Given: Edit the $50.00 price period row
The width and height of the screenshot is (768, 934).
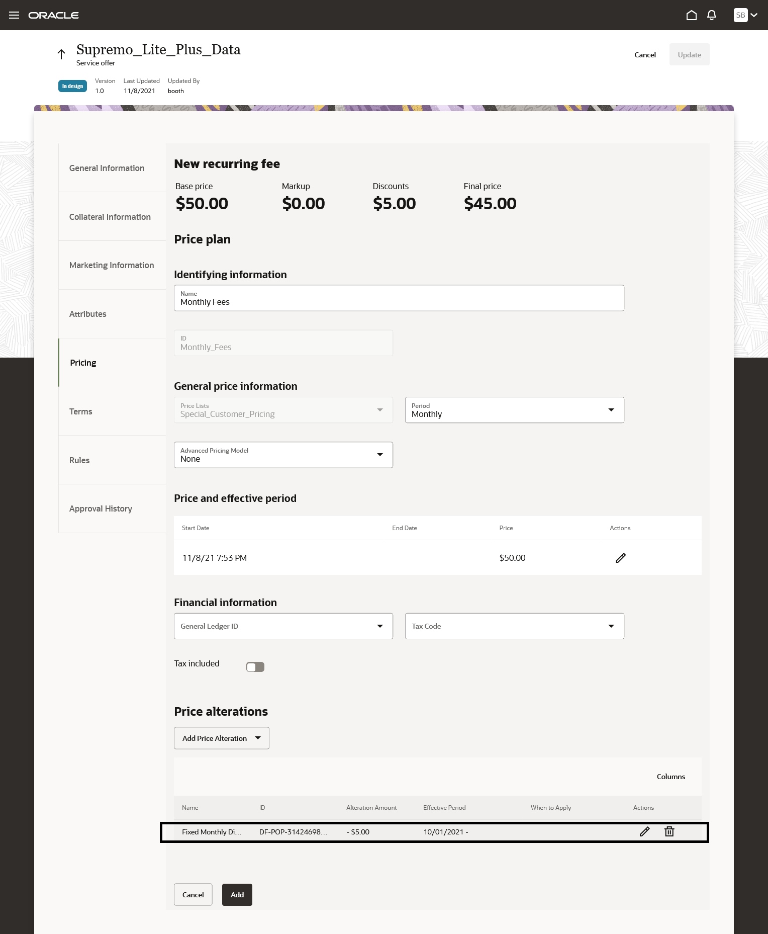Looking at the screenshot, I should pos(621,558).
